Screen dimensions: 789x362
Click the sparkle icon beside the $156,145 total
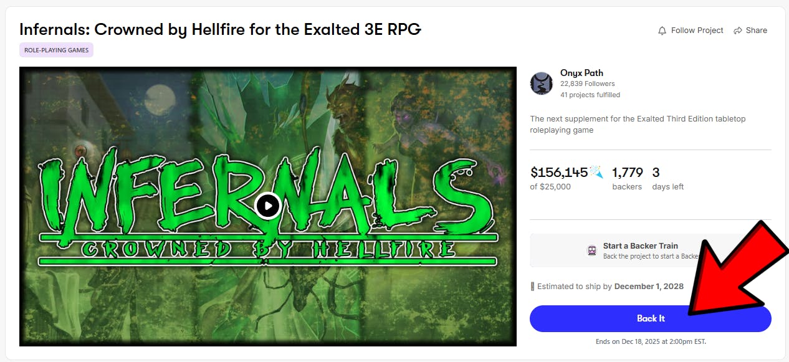point(596,173)
